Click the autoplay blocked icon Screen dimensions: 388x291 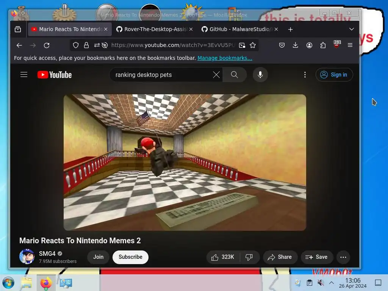pos(105,45)
